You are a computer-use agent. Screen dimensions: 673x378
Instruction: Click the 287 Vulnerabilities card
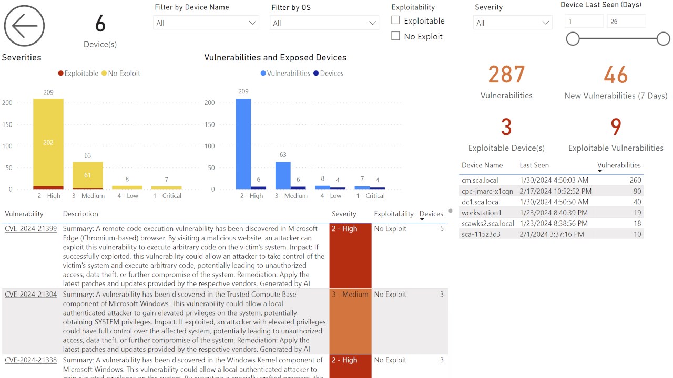(x=506, y=82)
